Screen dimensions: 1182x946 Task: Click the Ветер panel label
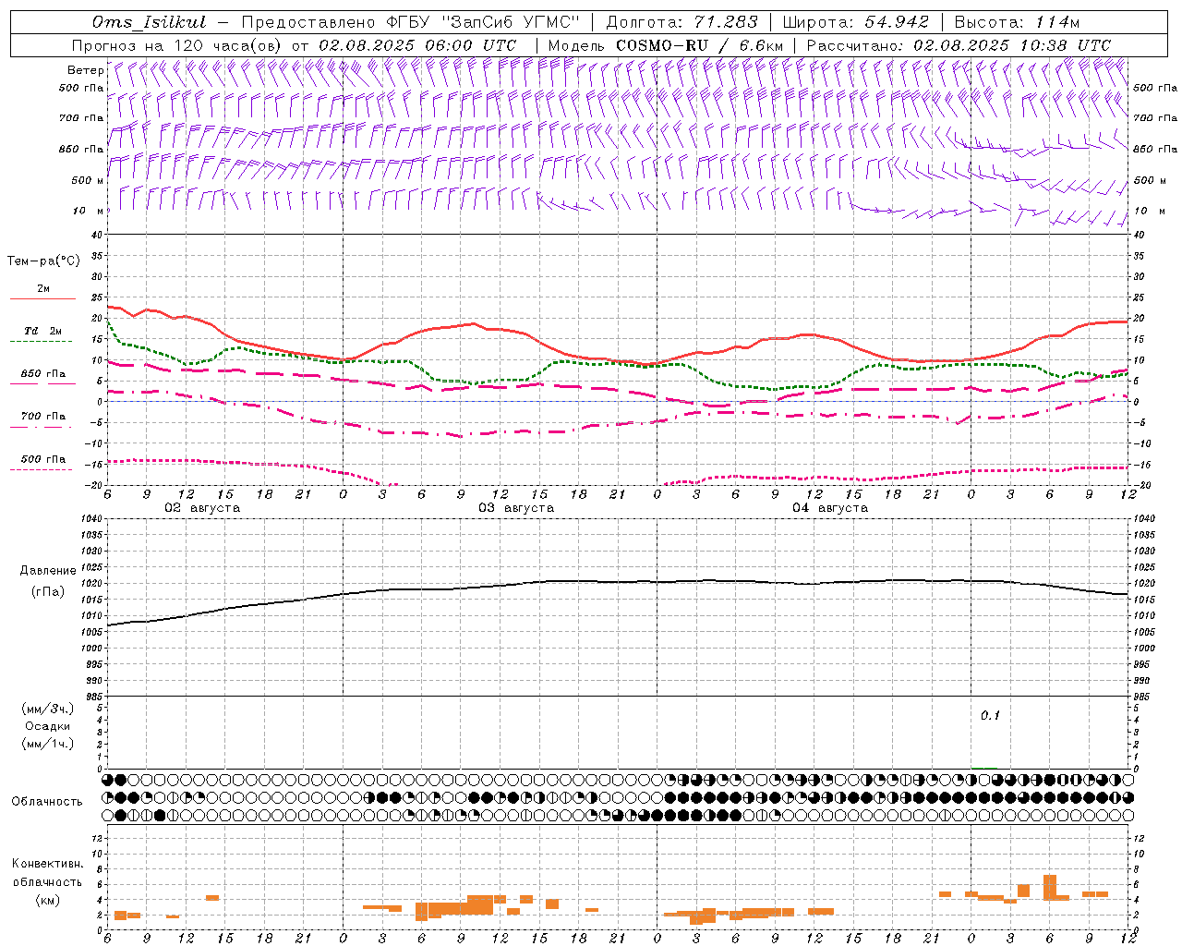(85, 70)
